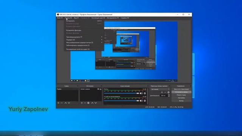Viewport: 242px width, 136px height.
Task: Click the Запустить трансляцию button
Action: click(181, 89)
